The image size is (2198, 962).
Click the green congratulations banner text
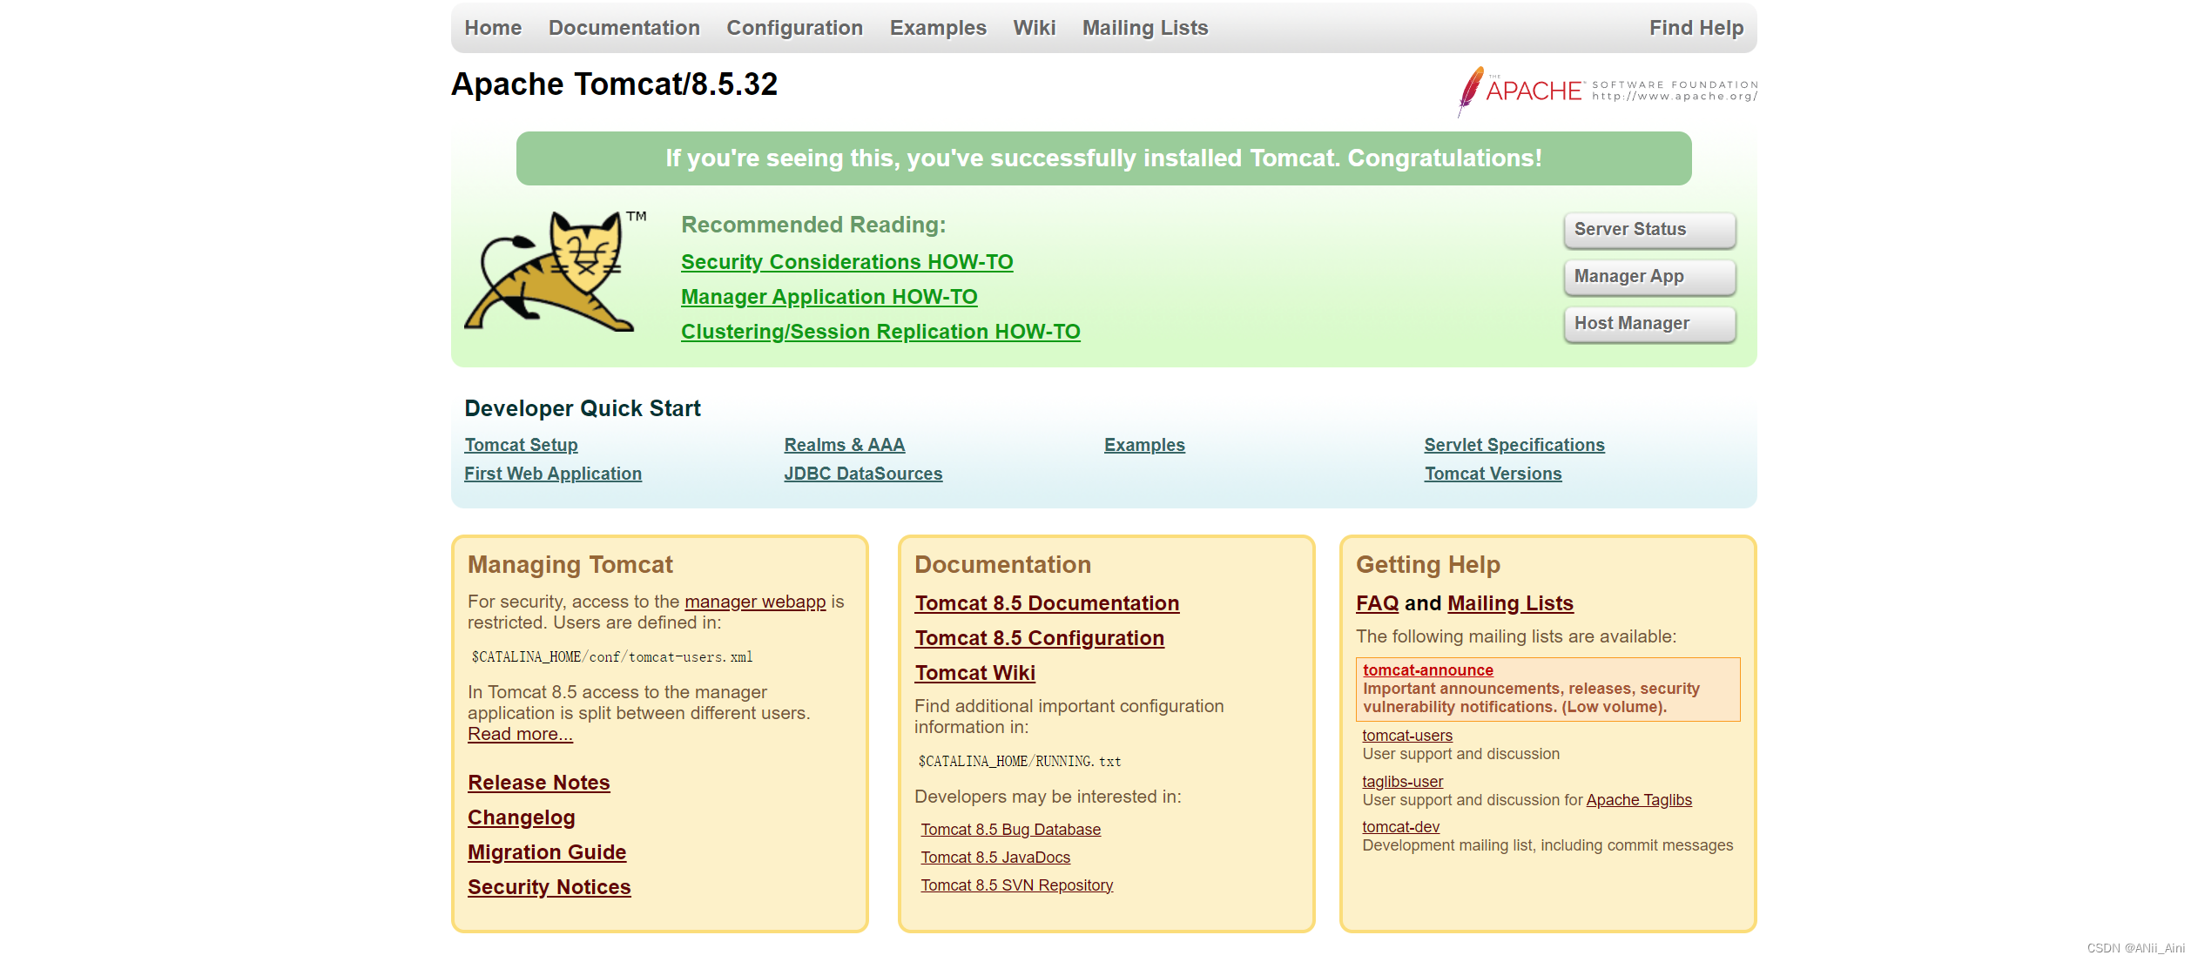pyautogui.click(x=1103, y=158)
